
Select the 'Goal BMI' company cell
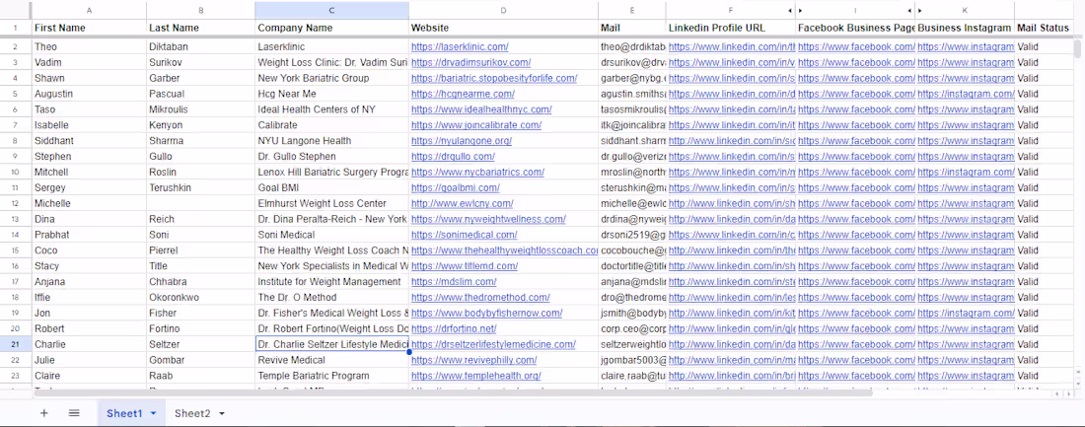(332, 187)
